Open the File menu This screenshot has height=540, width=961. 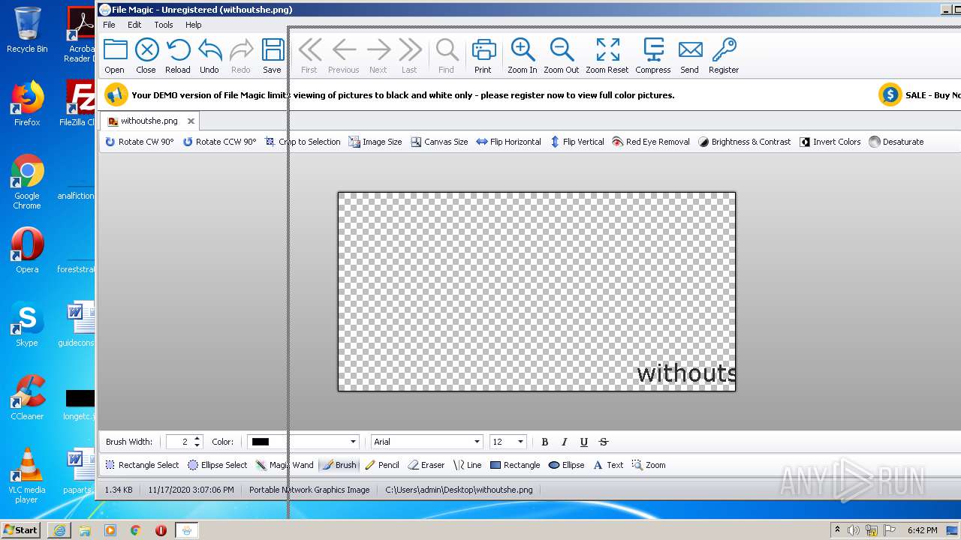pos(110,25)
